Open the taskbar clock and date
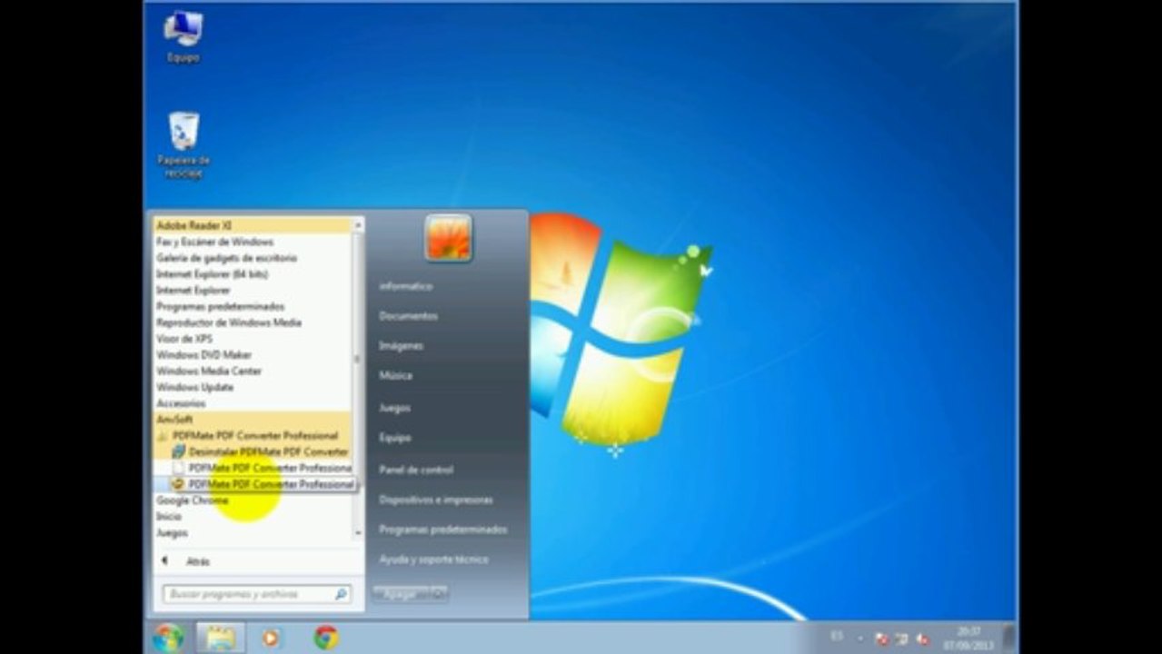The width and height of the screenshot is (1162, 654). (968, 638)
